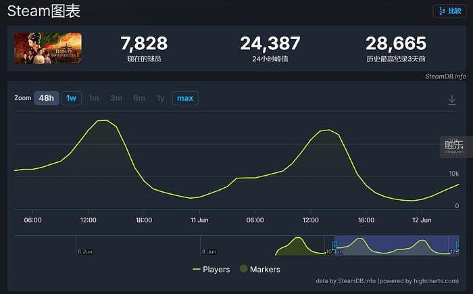This screenshot has width=473, height=294.
Task: Select the 1y zoom option
Action: 161,98
